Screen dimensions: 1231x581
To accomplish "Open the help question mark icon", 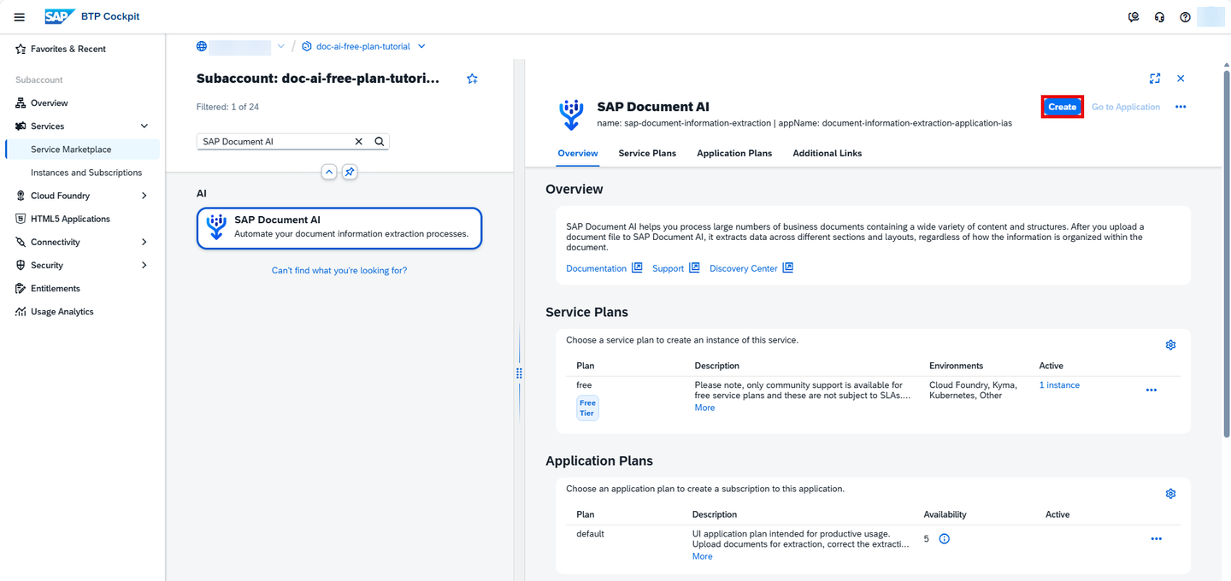I will (1185, 17).
